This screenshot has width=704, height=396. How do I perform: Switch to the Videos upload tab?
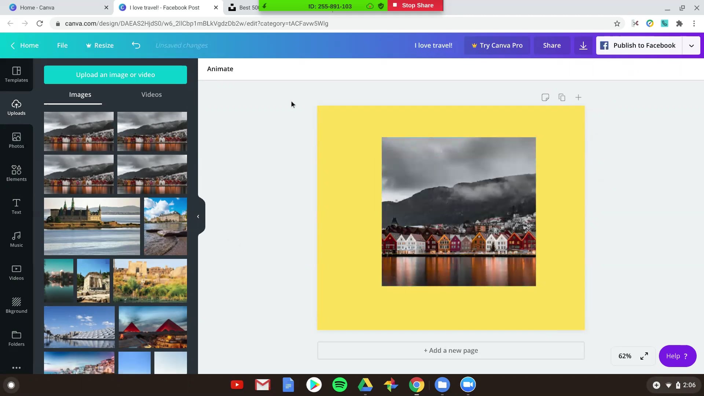point(151,94)
